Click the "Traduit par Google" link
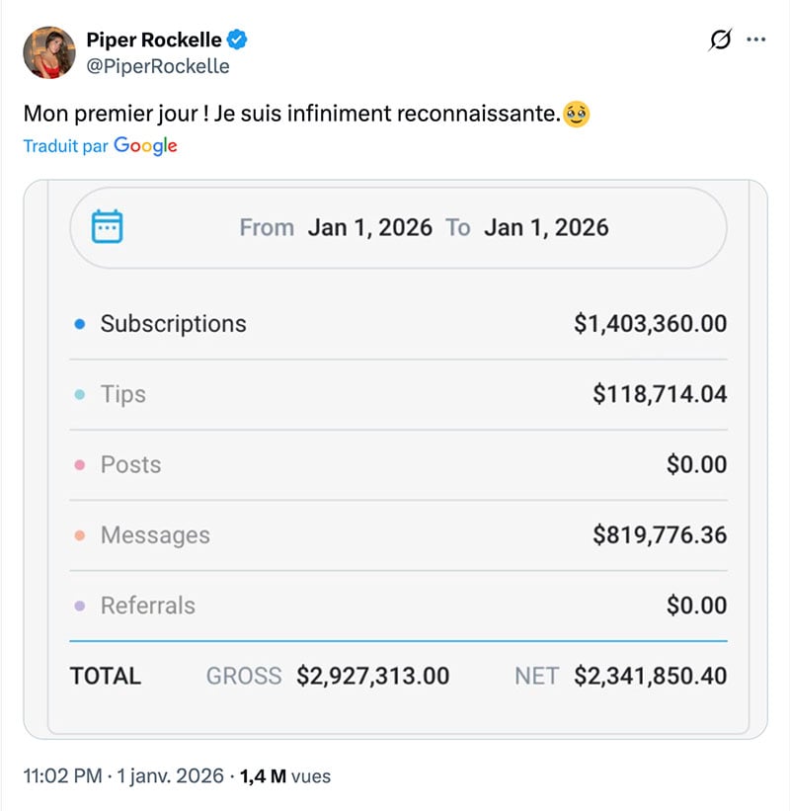This screenshot has height=811, width=790. [x=100, y=146]
